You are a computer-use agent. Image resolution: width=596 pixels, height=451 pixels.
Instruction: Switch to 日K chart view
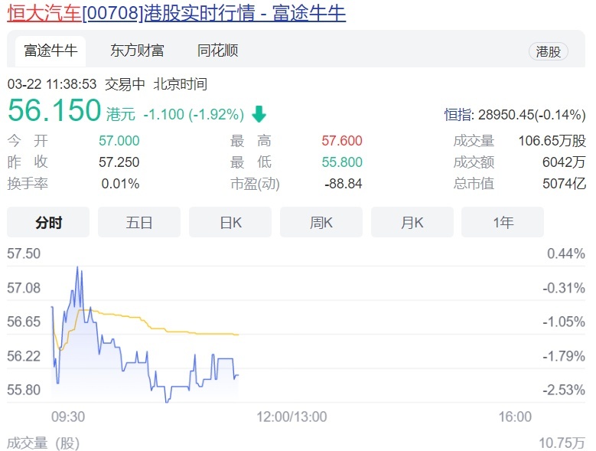230,222
